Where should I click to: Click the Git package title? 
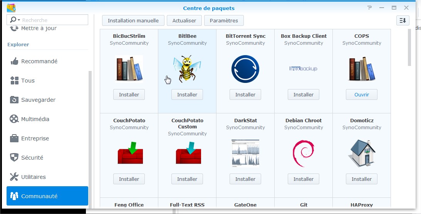coord(304,205)
